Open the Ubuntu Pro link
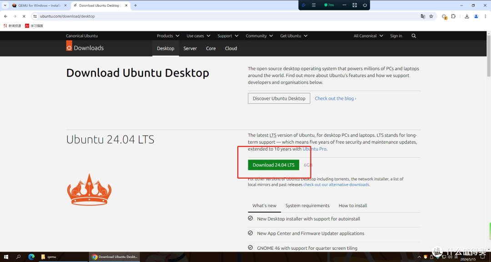The image size is (491, 262). click(315, 149)
